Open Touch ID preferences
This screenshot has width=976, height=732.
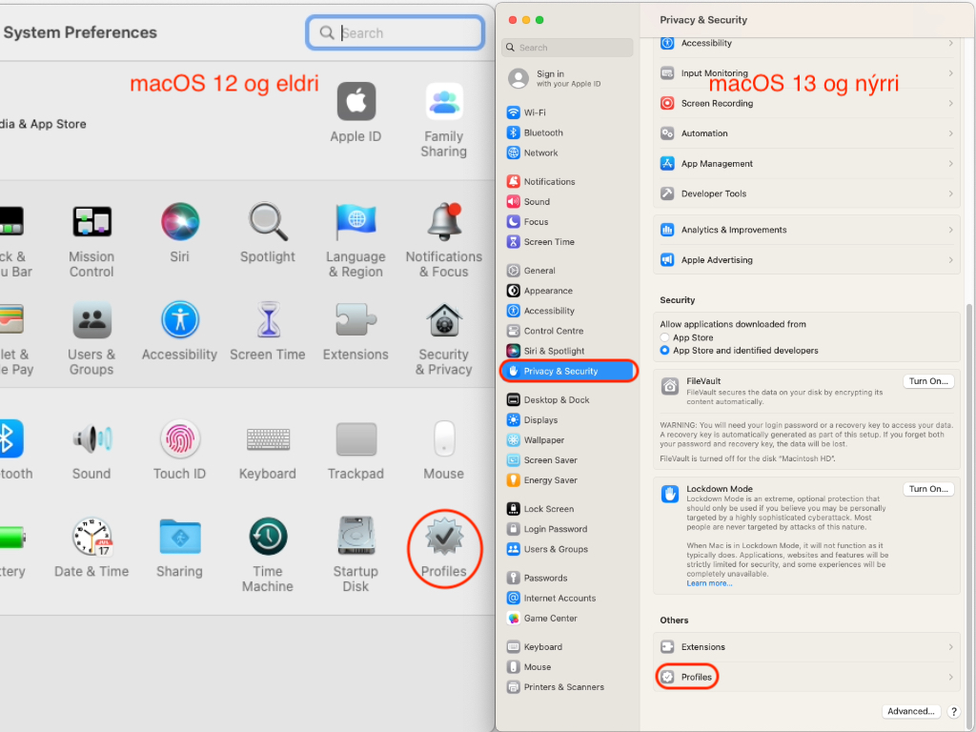(x=180, y=450)
